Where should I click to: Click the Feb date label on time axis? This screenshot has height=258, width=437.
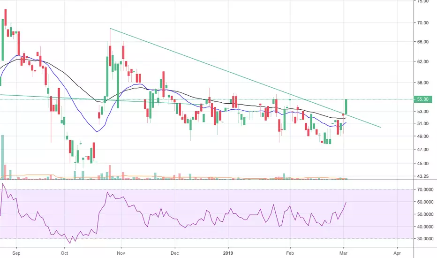point(290,253)
